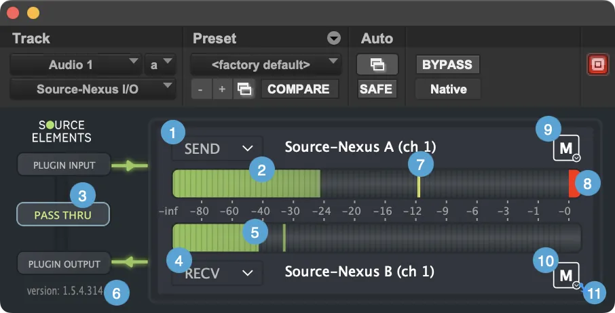Click the minus previous preset button

201,89
